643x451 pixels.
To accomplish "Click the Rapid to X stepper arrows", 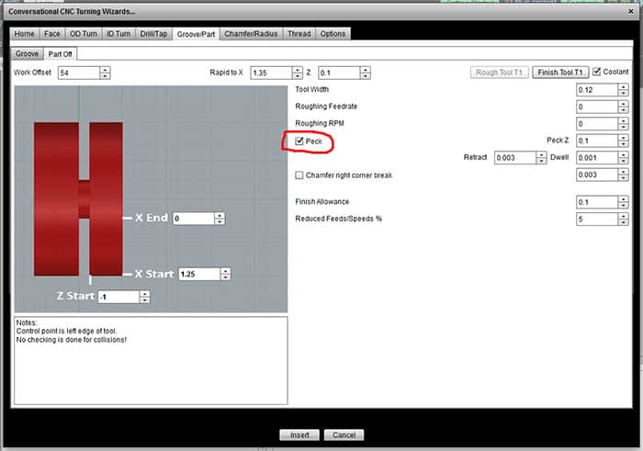I will pos(297,73).
